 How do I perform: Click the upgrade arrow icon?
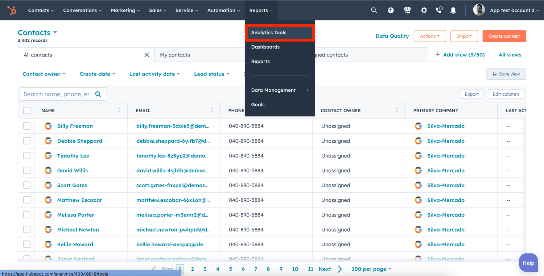click(x=391, y=10)
